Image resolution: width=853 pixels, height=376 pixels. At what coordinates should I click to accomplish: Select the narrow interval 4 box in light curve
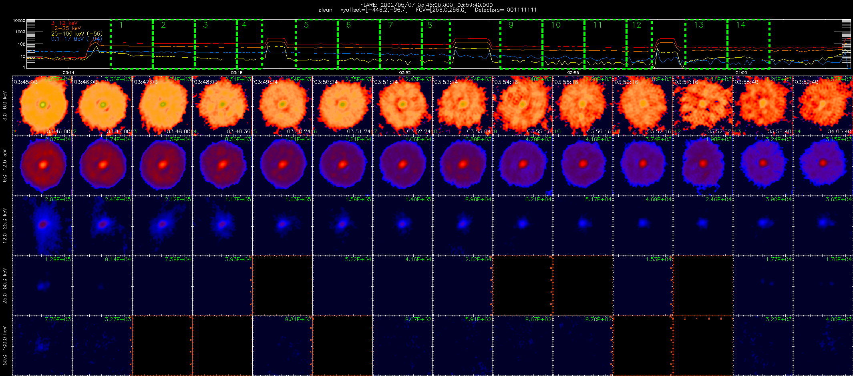pyautogui.click(x=250, y=44)
